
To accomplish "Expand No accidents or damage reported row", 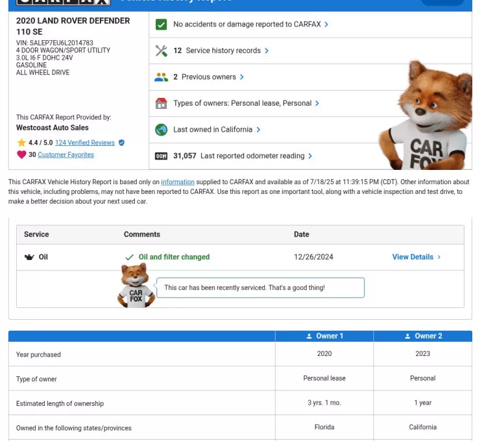I will 250,25.
